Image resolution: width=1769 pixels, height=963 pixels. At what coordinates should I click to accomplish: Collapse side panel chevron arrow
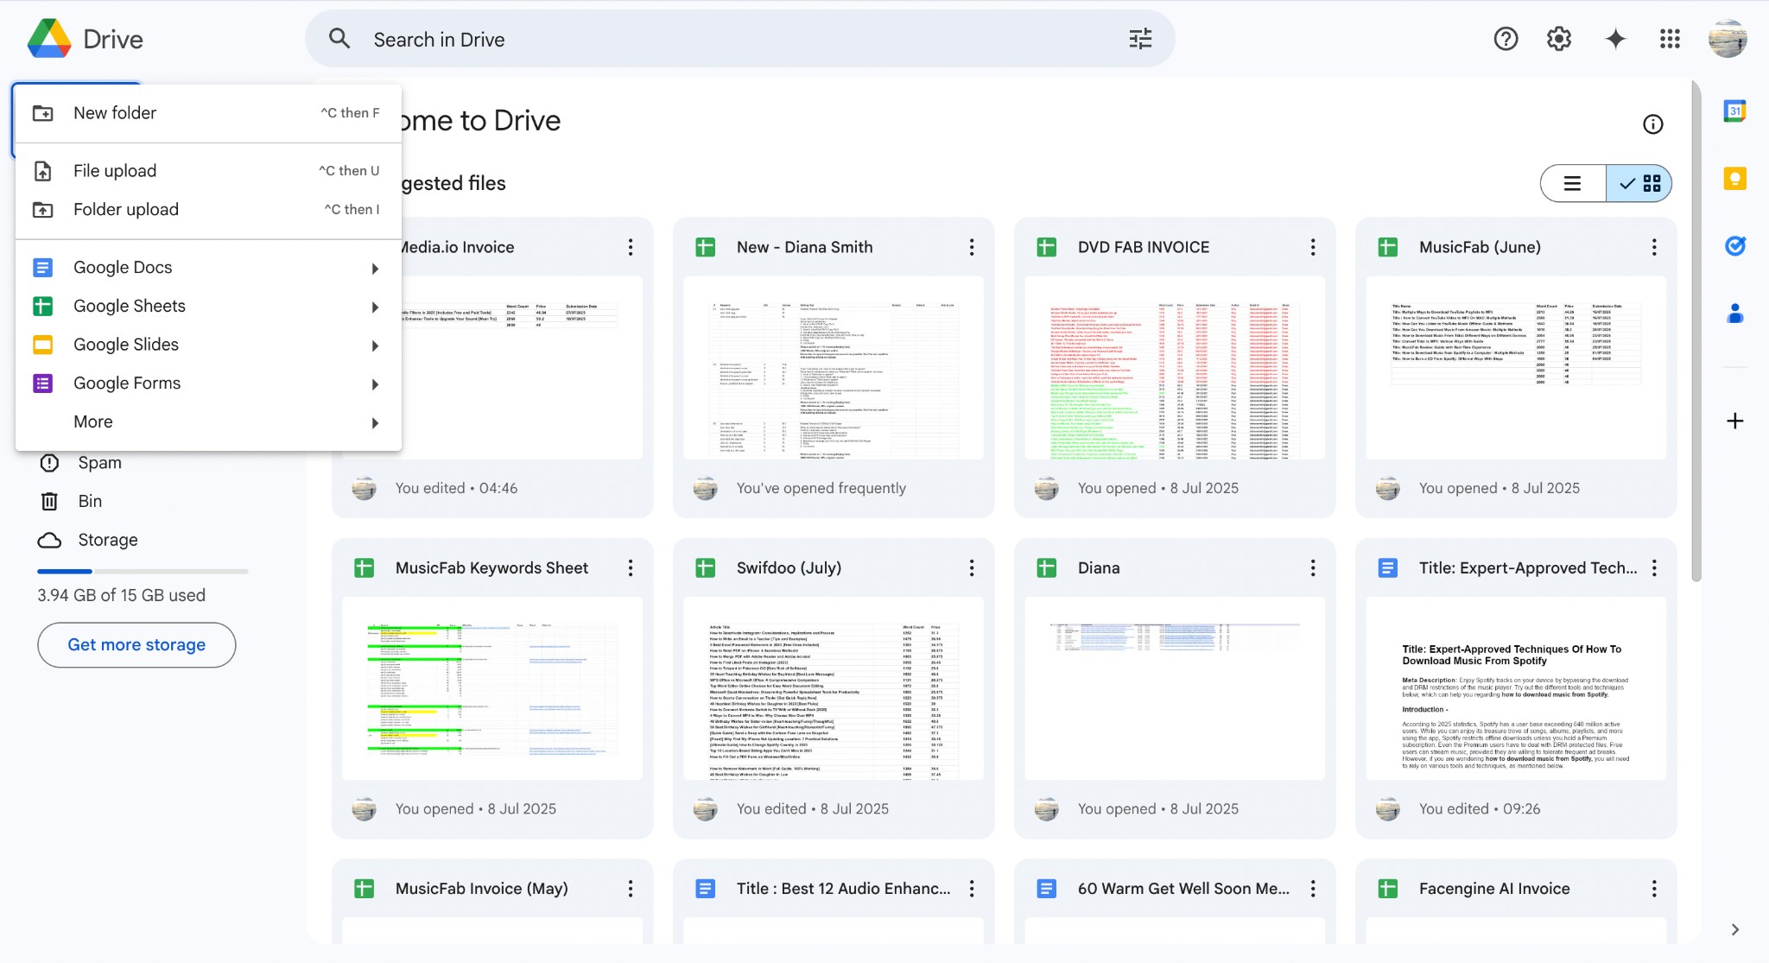click(x=1734, y=929)
